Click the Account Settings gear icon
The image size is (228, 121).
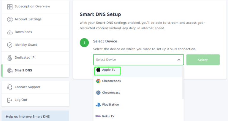point(10,19)
